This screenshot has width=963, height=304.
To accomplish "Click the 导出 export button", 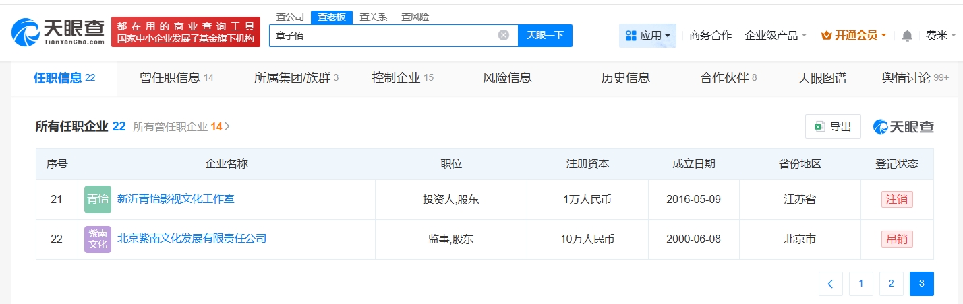I will 833,126.
